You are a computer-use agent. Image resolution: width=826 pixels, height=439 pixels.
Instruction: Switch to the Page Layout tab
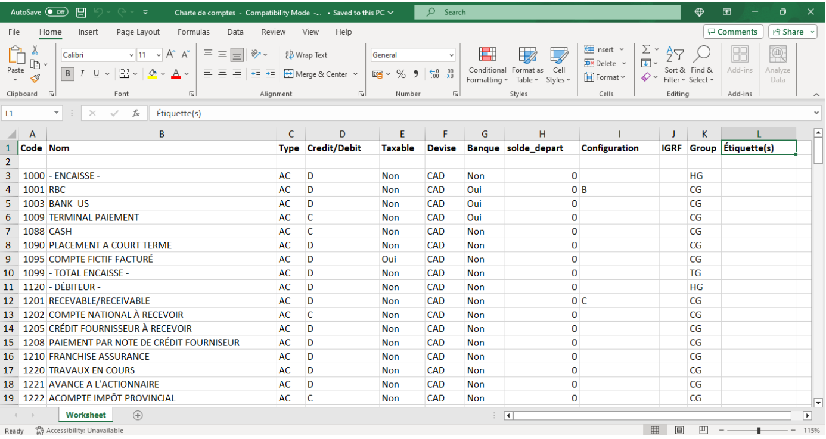(138, 32)
